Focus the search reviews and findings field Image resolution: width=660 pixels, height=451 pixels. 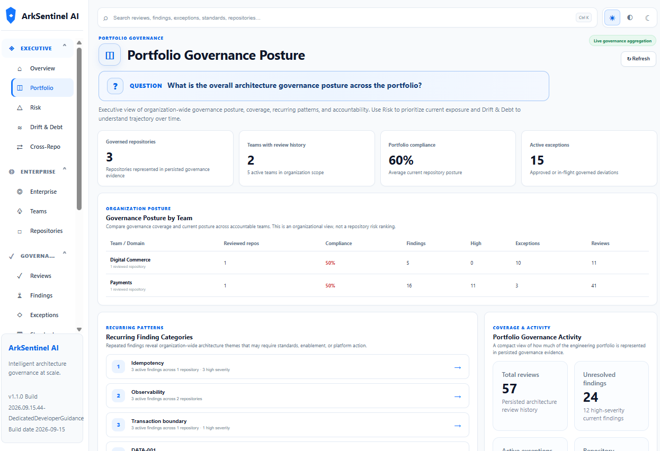pyautogui.click(x=347, y=17)
